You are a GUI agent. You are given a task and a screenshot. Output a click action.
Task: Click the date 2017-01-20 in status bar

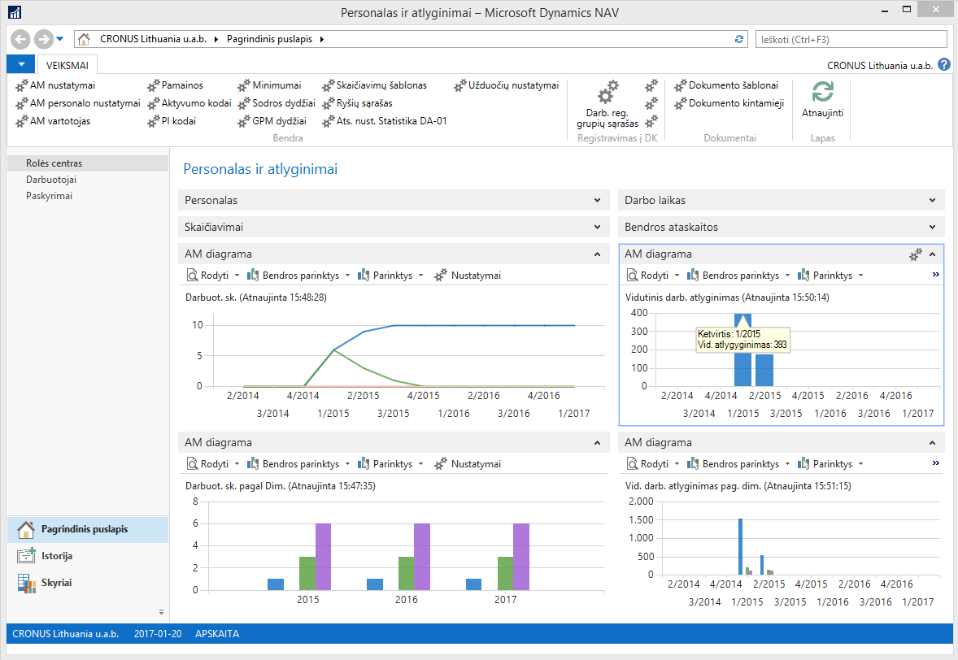(158, 634)
